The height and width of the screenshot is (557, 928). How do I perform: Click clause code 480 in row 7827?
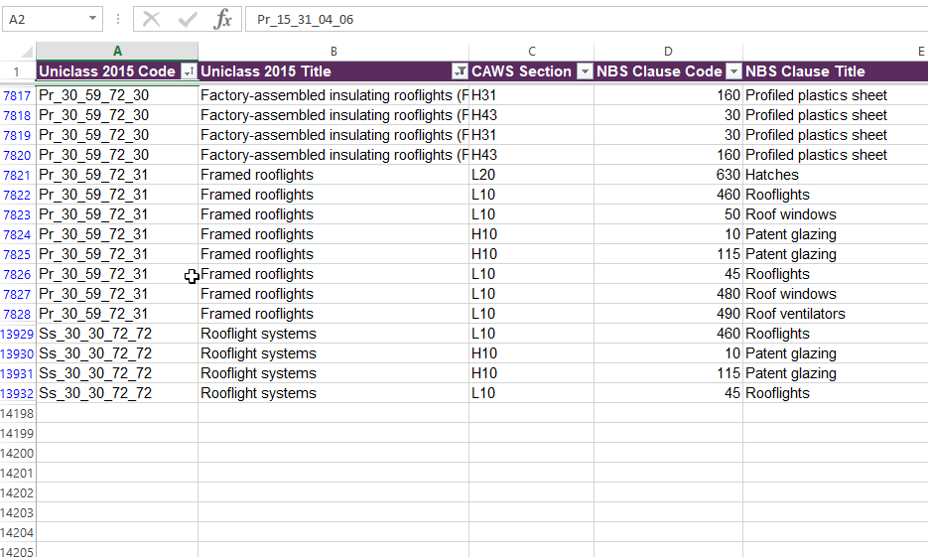(668, 294)
